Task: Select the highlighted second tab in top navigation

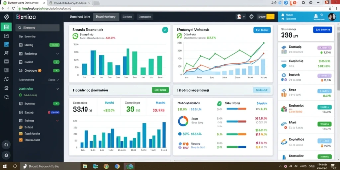Action: 106,17
